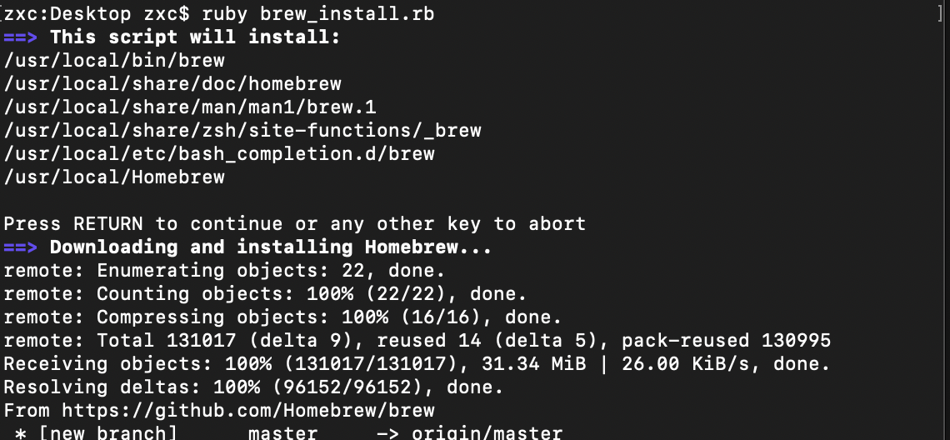
Task: Click the 'Counting objects: 100% (22/22)' line
Action: (x=265, y=294)
